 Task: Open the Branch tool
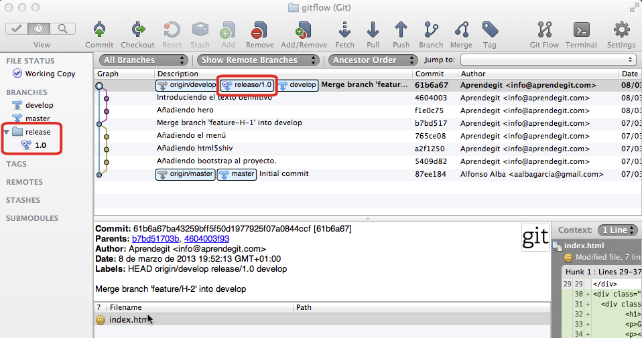tap(431, 30)
